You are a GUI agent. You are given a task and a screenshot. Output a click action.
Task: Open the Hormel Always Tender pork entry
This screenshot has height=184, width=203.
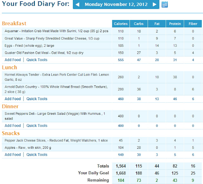click(x=57, y=77)
